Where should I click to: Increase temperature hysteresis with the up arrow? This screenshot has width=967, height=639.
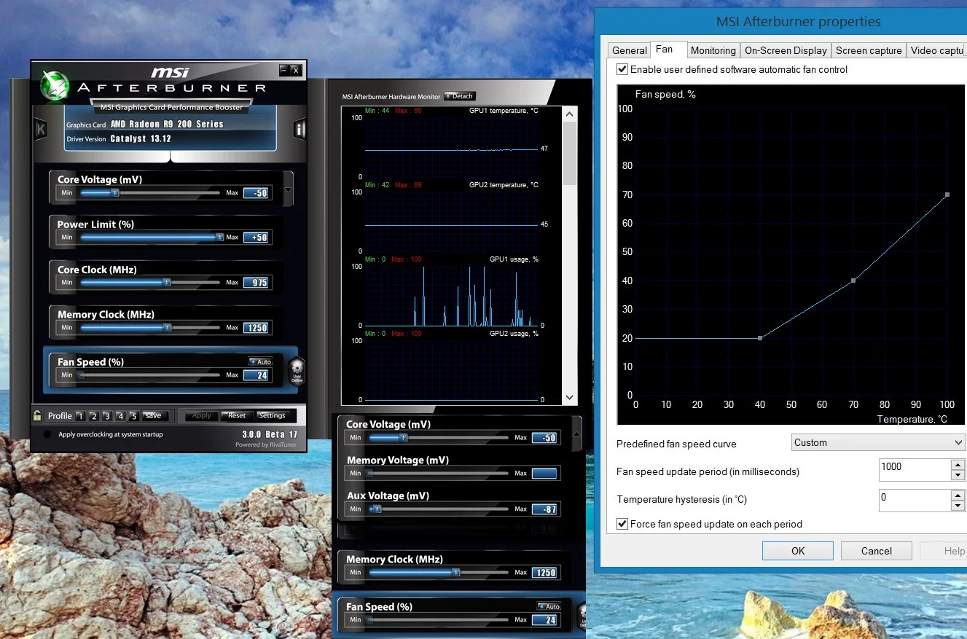pyautogui.click(x=958, y=495)
